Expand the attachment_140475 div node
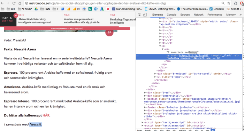This screenshot has height=131, width=244. (x=160, y=22)
